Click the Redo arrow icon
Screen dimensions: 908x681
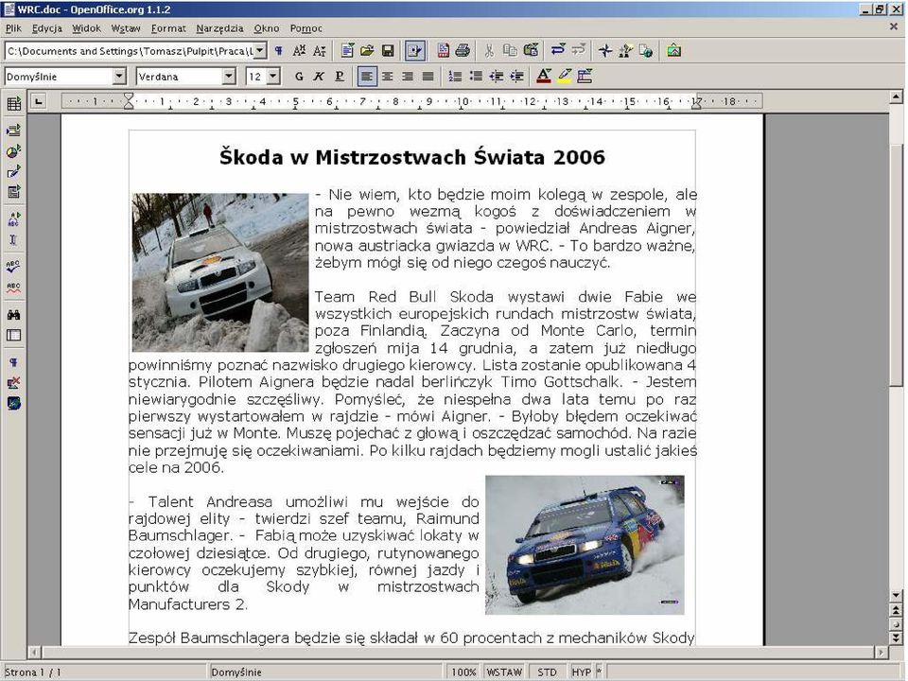(579, 51)
